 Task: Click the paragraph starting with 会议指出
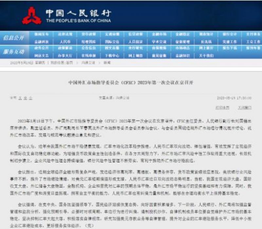point(131,183)
